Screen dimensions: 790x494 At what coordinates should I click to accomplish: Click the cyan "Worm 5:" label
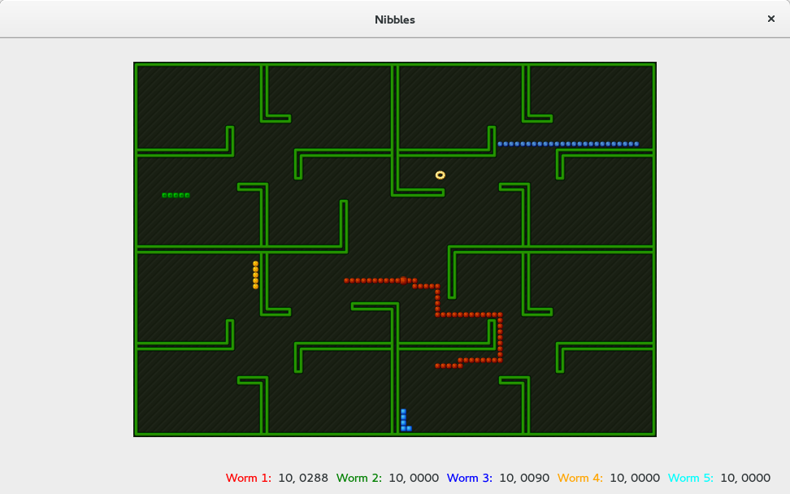[691, 478]
